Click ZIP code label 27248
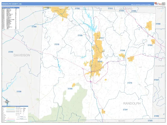 coord(123,51)
